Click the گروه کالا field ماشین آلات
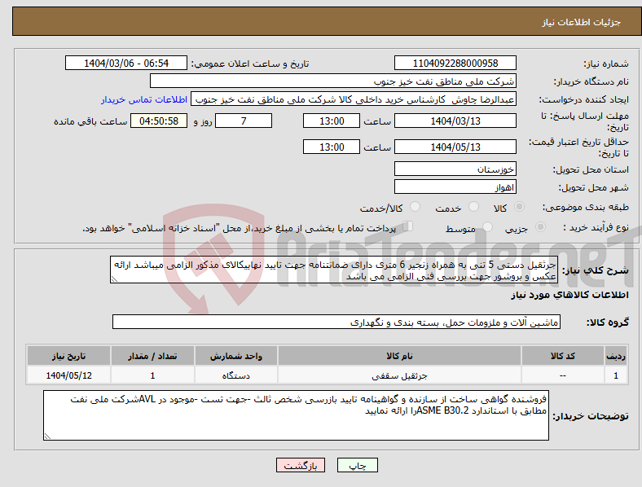Image resolution: width=642 pixels, height=487 pixels. 336,322
